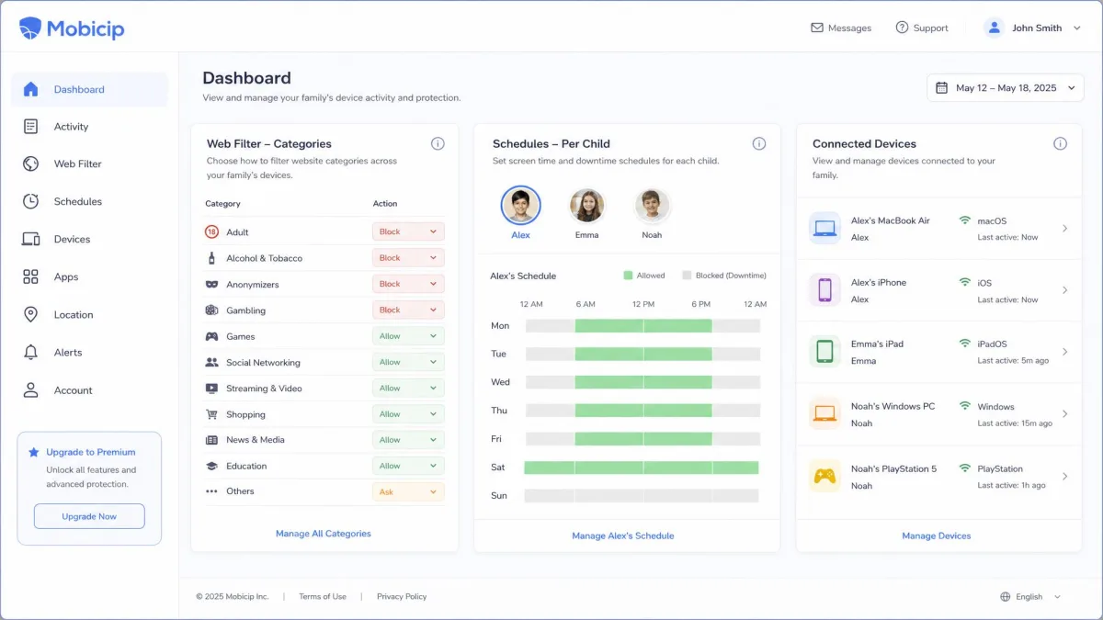This screenshot has height=620, width=1103.
Task: Click the globe icon next to English
Action: point(1006,597)
